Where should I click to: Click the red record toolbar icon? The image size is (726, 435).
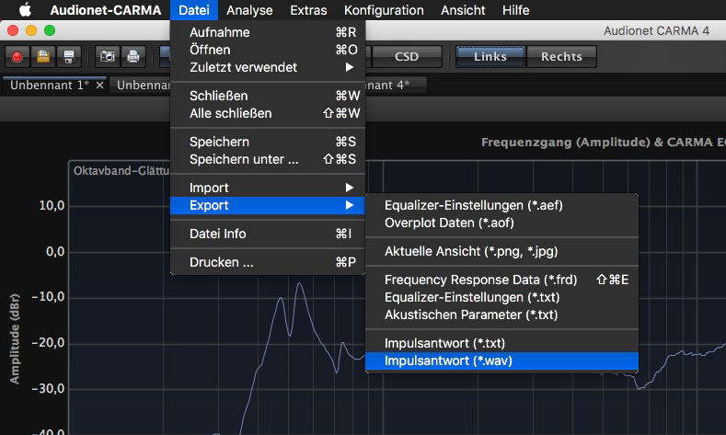(x=17, y=56)
